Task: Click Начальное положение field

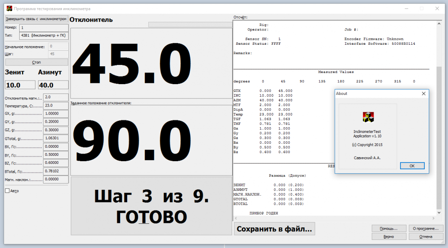Action: pyautogui.click(x=58, y=46)
